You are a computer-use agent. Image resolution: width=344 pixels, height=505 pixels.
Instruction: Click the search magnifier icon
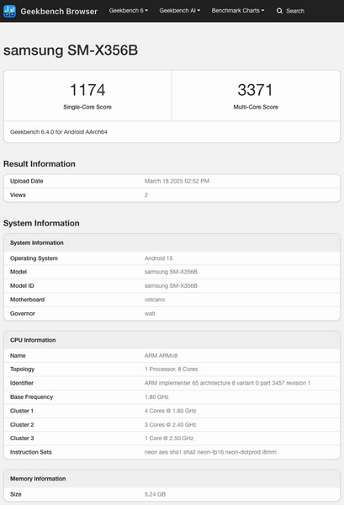click(279, 11)
